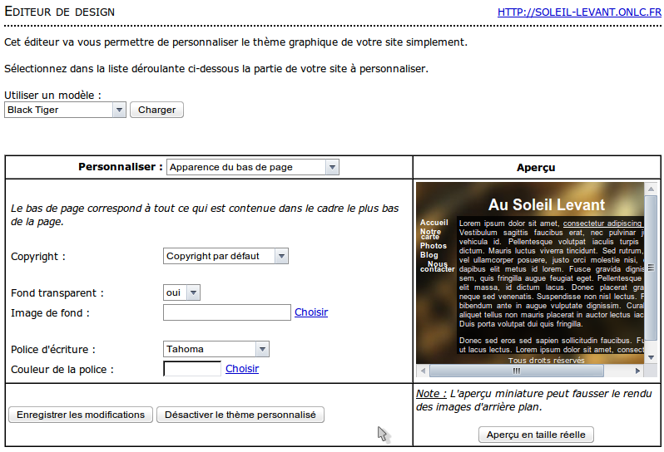Open the Black Tiger model dropdown
Viewport: 664px width, 452px height.
pos(65,110)
